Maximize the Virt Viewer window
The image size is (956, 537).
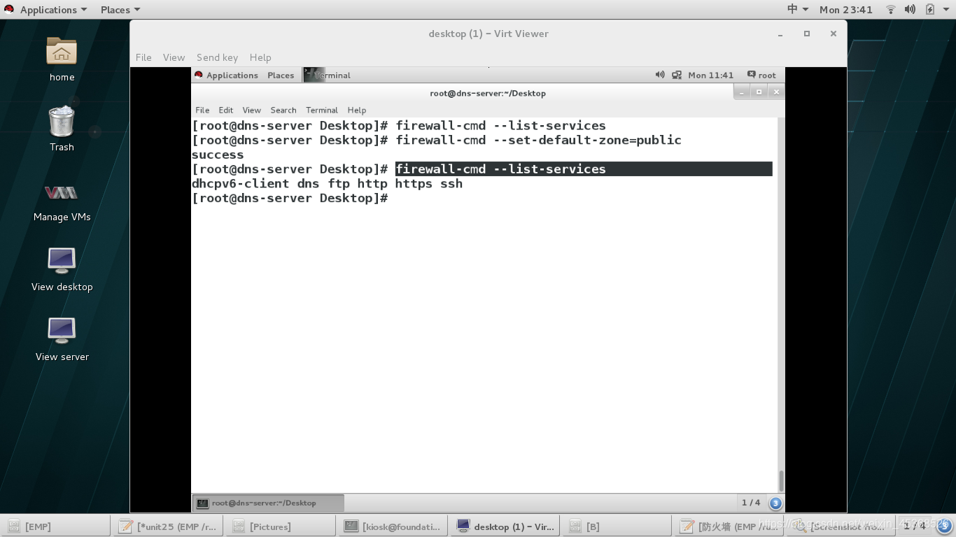click(806, 34)
